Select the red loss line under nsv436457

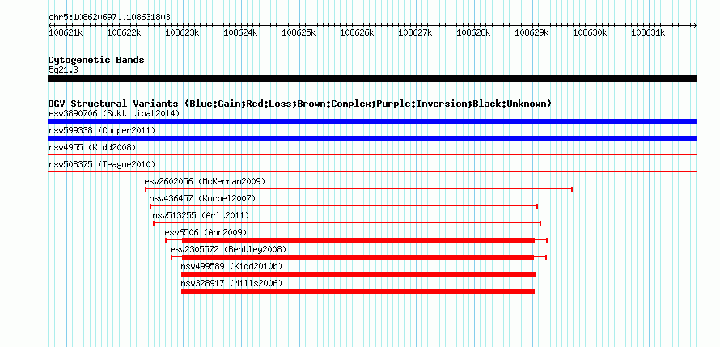coord(344,206)
